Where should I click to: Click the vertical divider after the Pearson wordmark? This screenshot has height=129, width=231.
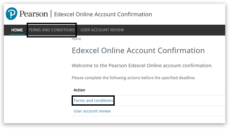[51, 14]
